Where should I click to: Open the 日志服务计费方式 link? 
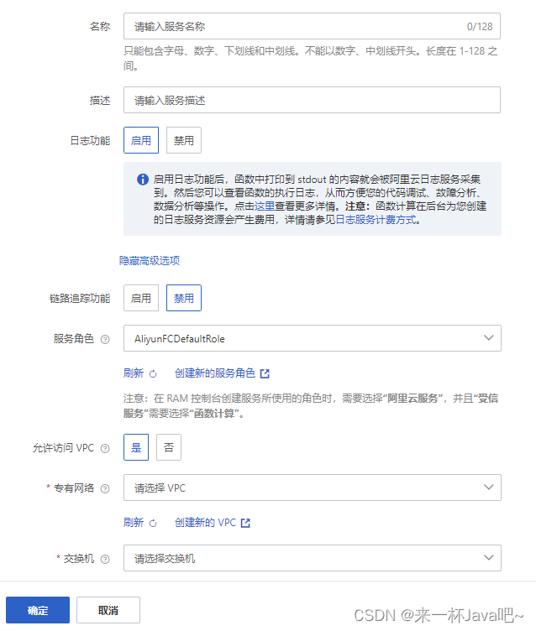tap(376, 220)
